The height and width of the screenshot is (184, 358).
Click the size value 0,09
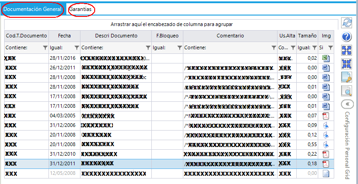pyautogui.click(x=312, y=126)
